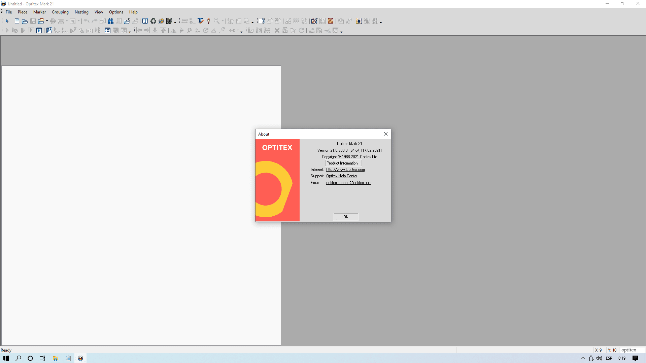Click the recycle arrows icon
This screenshot has height=363, width=646.
point(153,21)
